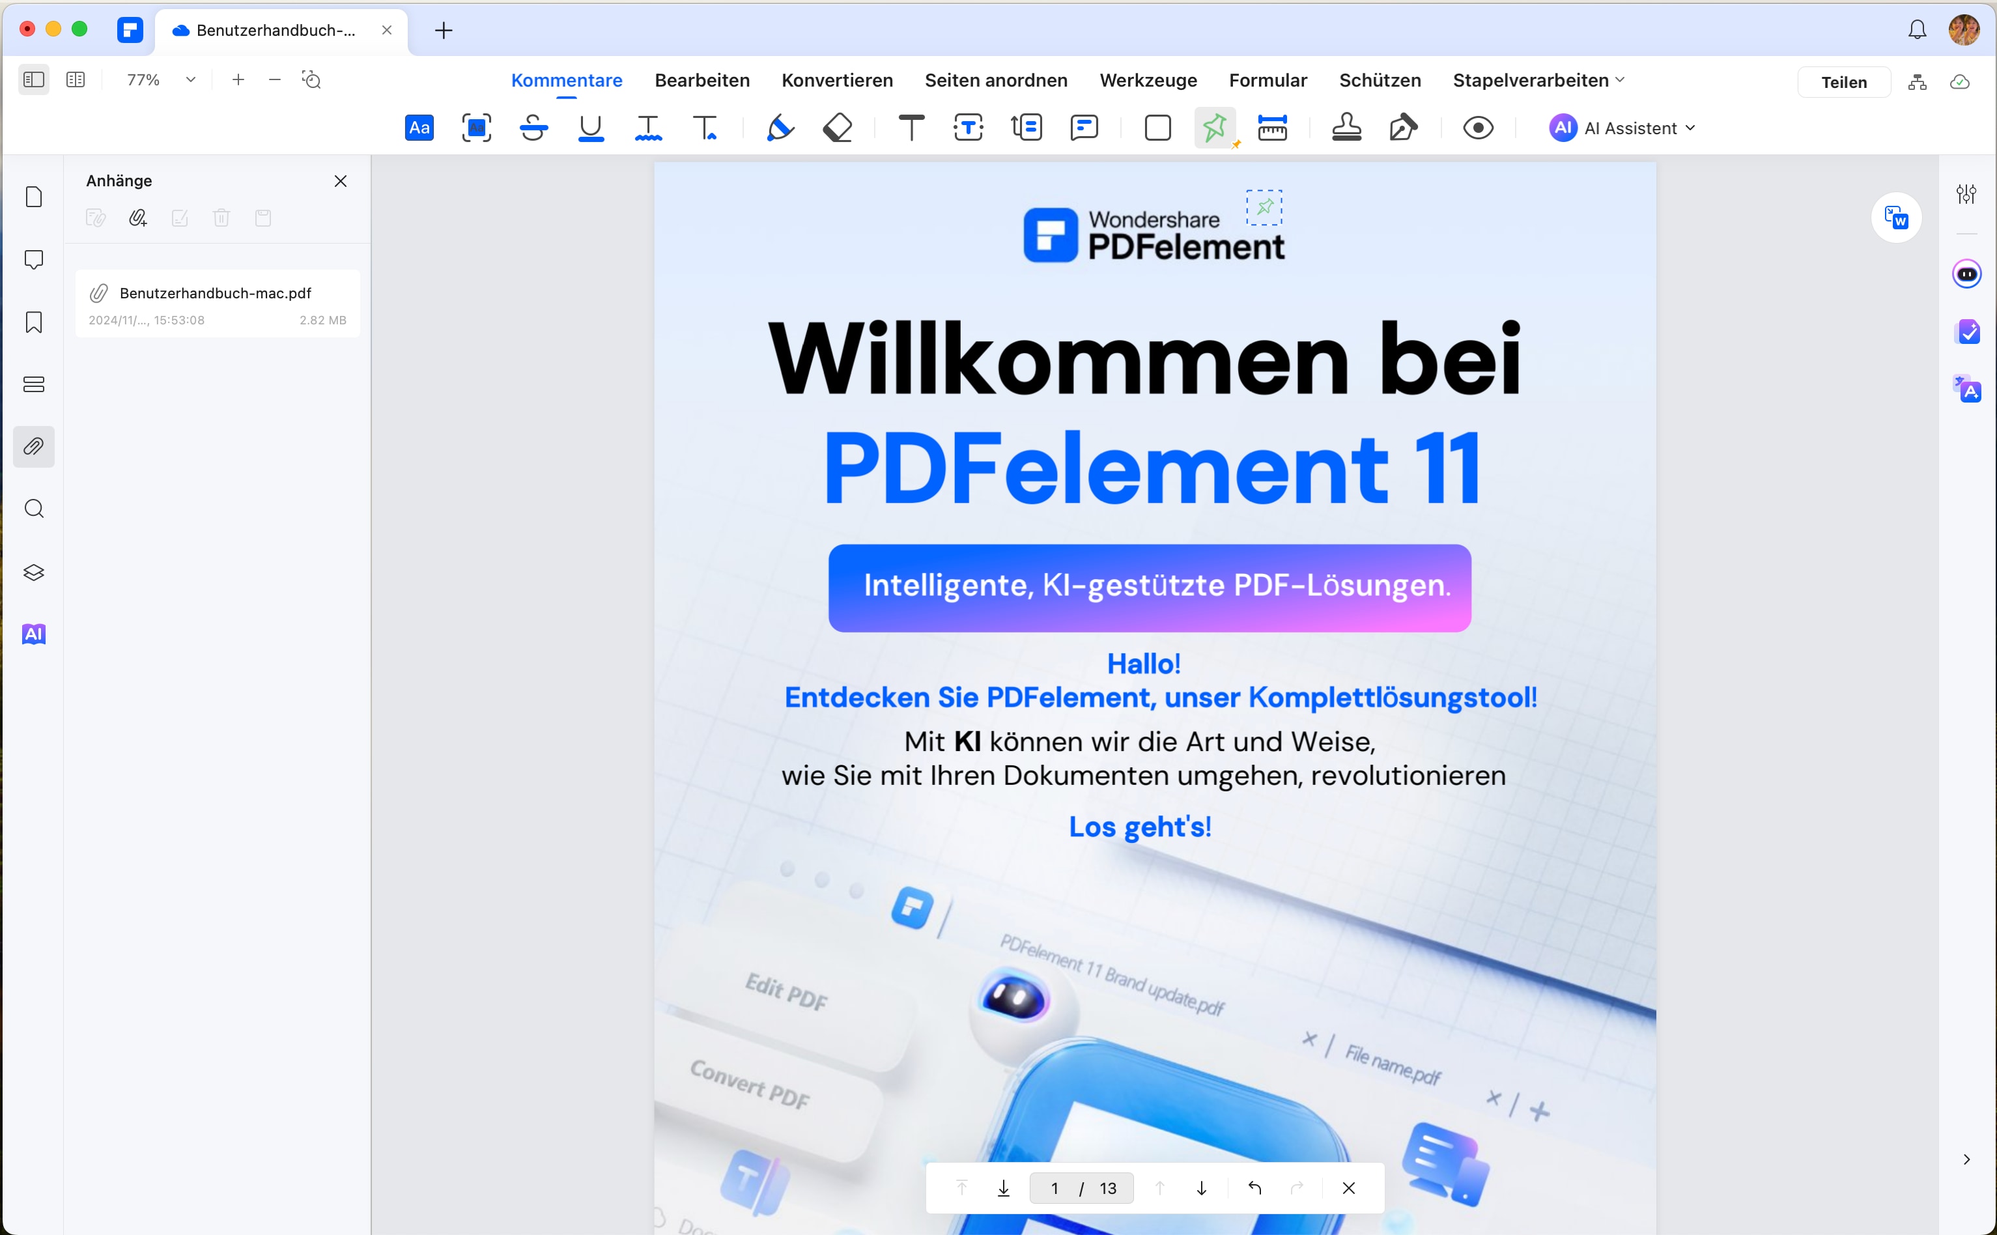The width and height of the screenshot is (1997, 1235).
Task: Switch to the Bearbeiten tab
Action: point(701,80)
